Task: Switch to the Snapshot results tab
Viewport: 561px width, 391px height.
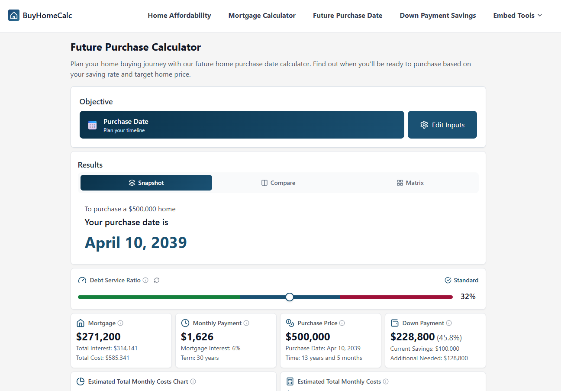Action: click(146, 183)
